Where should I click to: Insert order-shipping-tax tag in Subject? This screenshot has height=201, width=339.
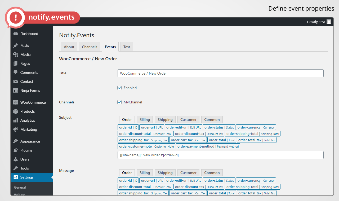143,140
